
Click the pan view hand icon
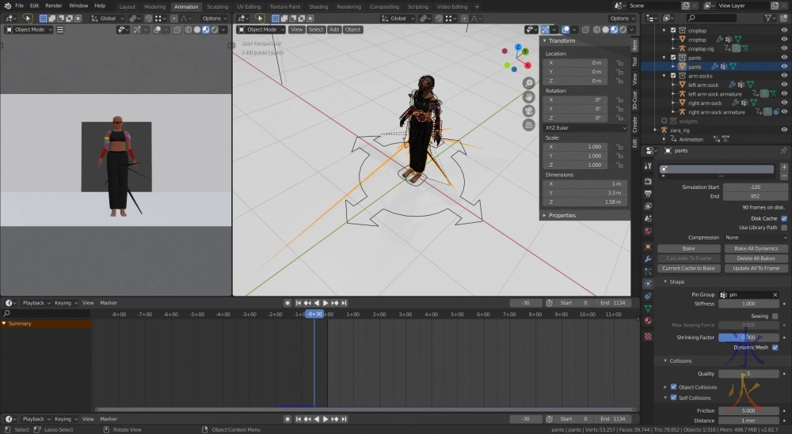coord(528,96)
